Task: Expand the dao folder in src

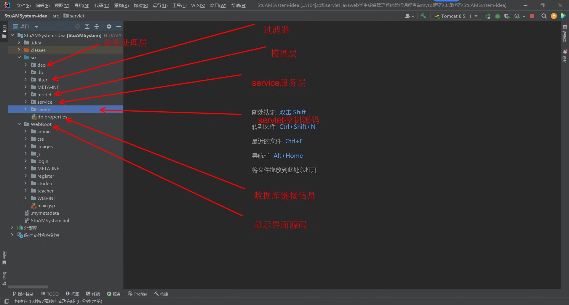Action: [x=25, y=65]
